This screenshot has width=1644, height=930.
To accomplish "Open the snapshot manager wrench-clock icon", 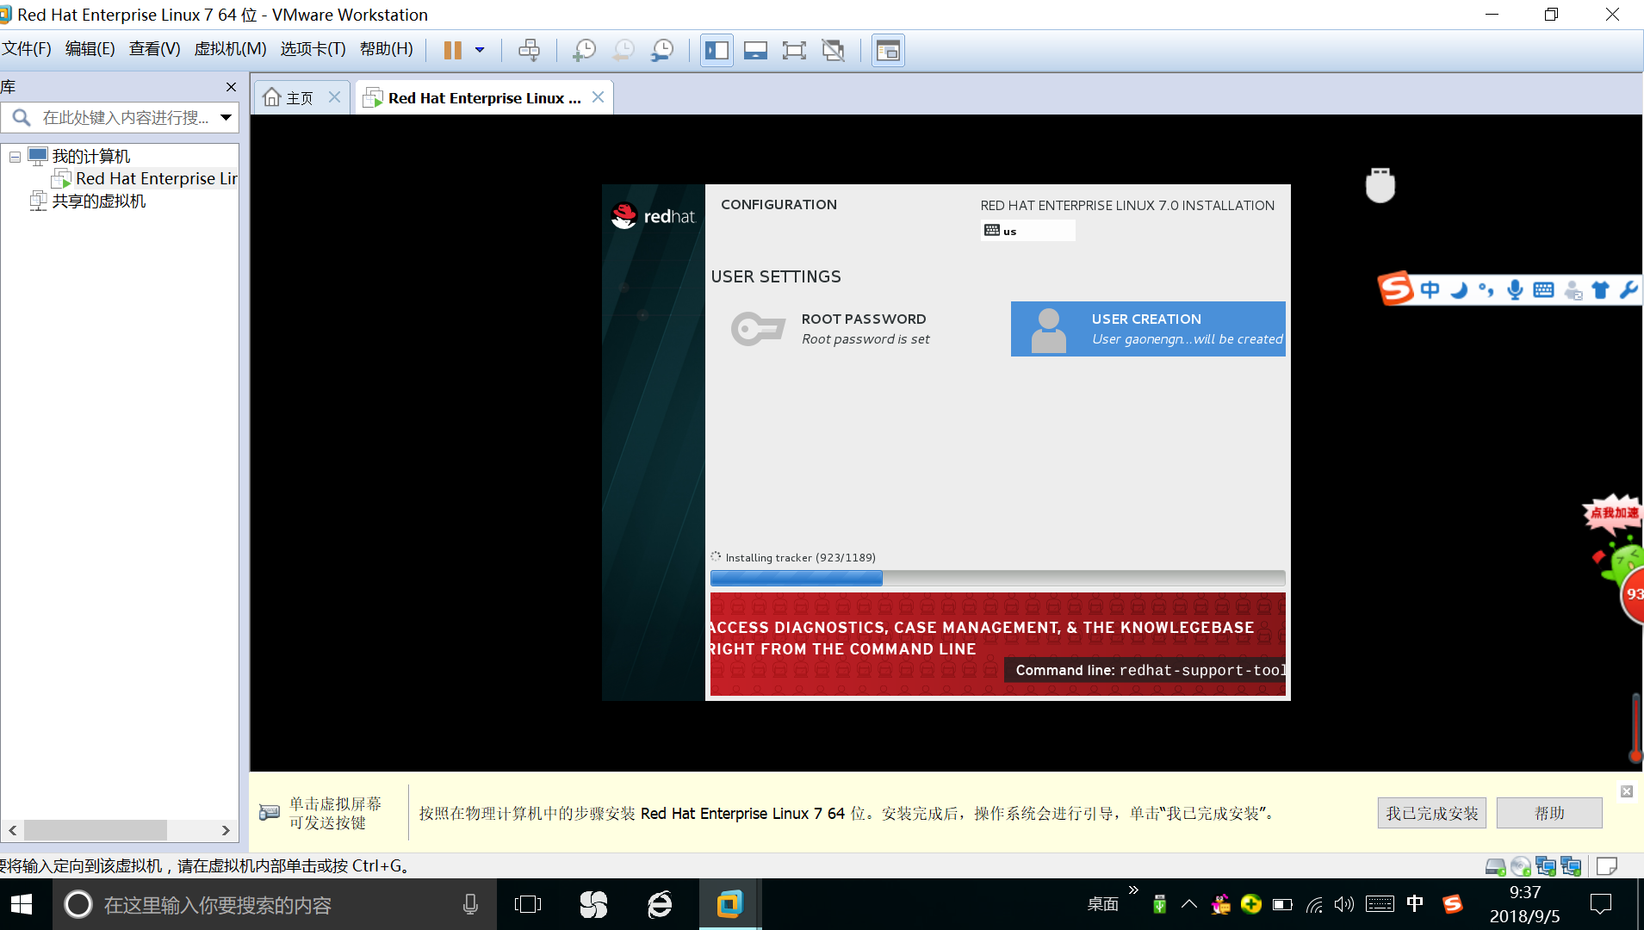I will [662, 50].
